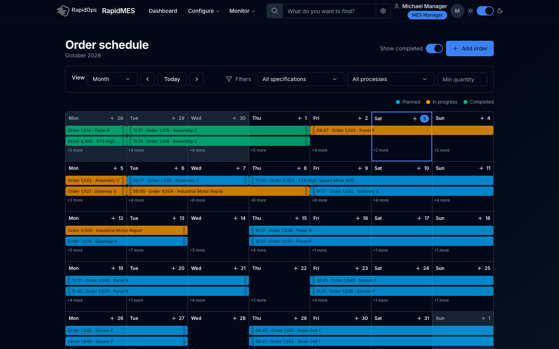Open the M user avatar
Viewport: 559px width, 349px height.
457,11
